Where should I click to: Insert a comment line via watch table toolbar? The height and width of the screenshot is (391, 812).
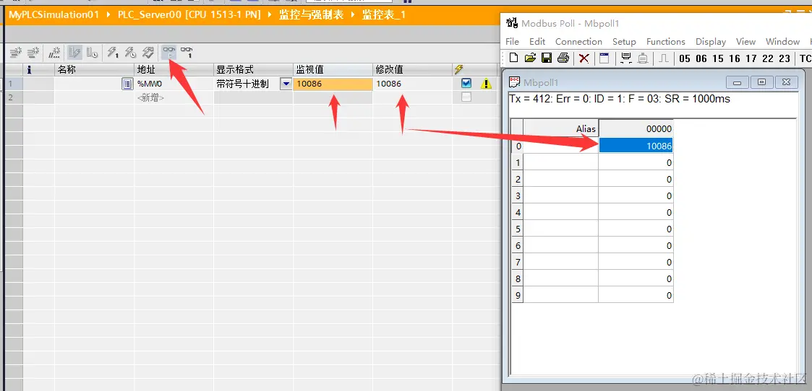[x=54, y=52]
